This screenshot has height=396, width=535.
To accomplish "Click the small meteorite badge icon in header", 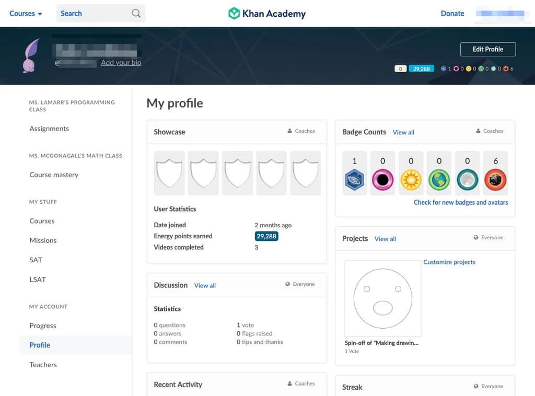I will [x=506, y=68].
